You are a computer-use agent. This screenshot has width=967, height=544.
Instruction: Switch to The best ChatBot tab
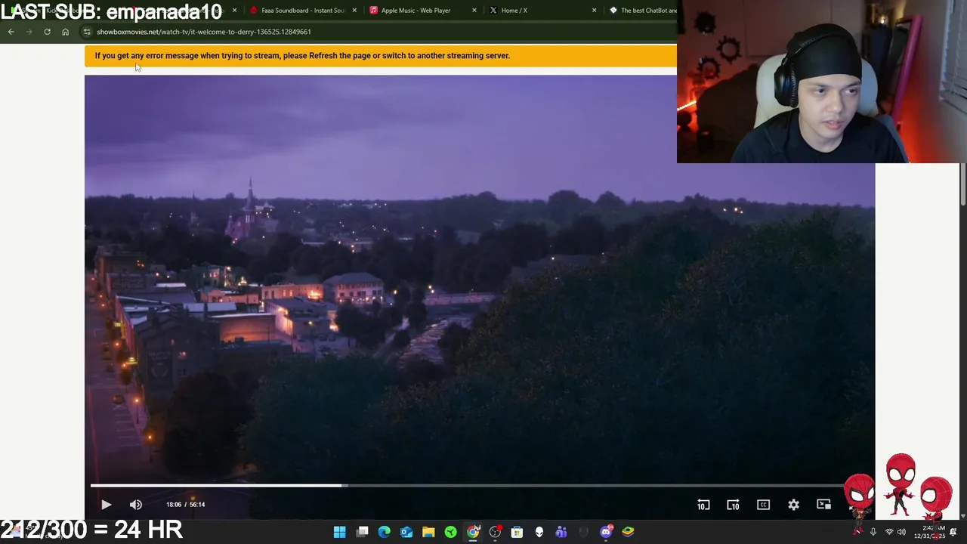(x=642, y=11)
